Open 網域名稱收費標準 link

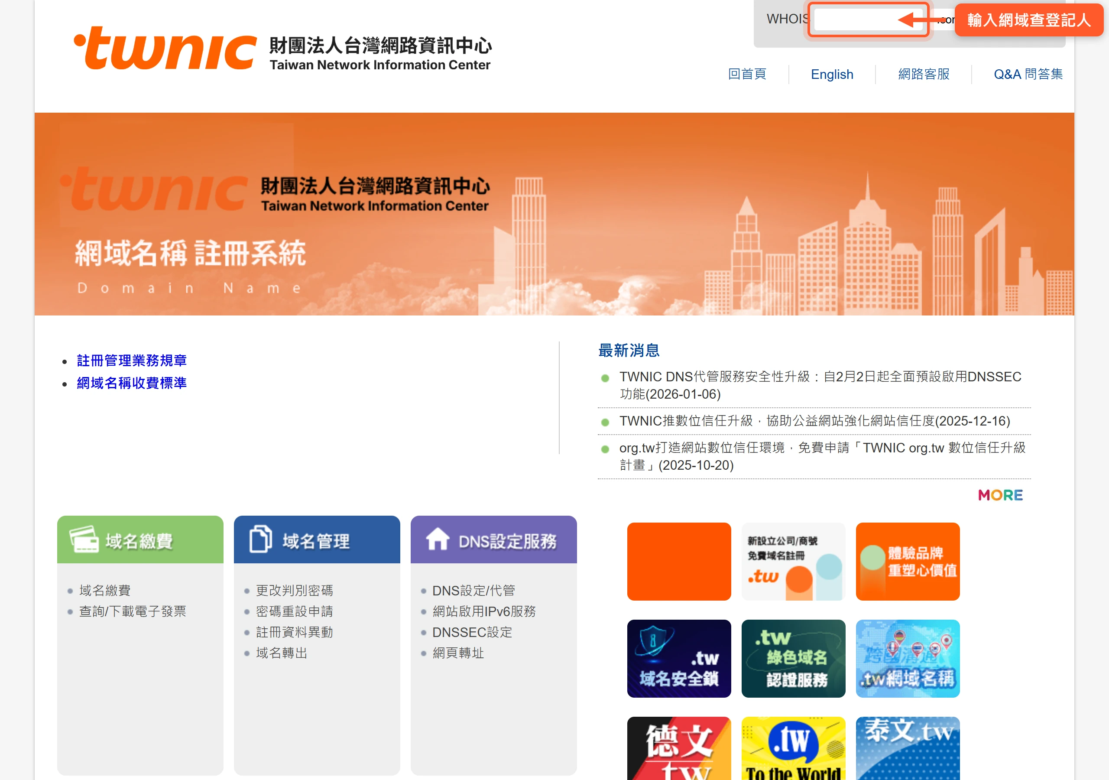[131, 383]
